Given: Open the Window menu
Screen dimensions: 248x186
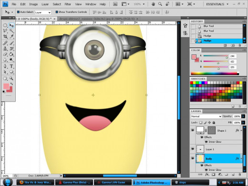Looking at the screenshot, I should 91,4.
